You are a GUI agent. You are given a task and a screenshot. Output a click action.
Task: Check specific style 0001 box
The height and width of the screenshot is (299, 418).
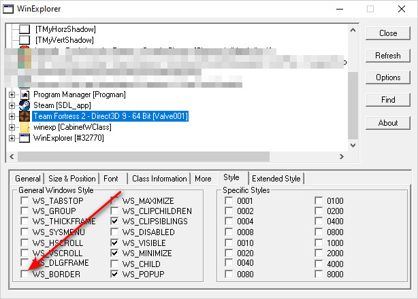229,200
